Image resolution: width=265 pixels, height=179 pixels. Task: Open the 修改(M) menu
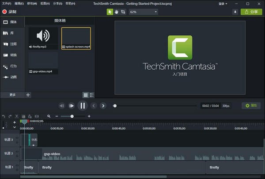(32, 4)
